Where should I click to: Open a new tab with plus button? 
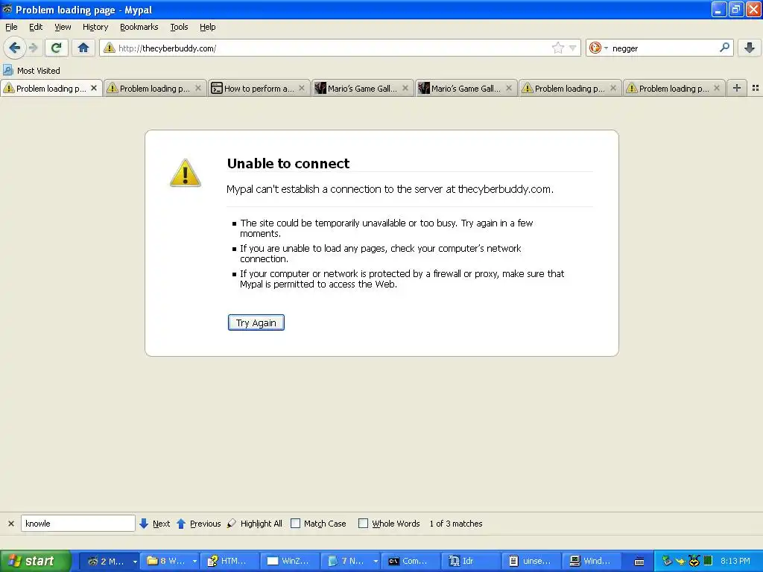tap(737, 88)
